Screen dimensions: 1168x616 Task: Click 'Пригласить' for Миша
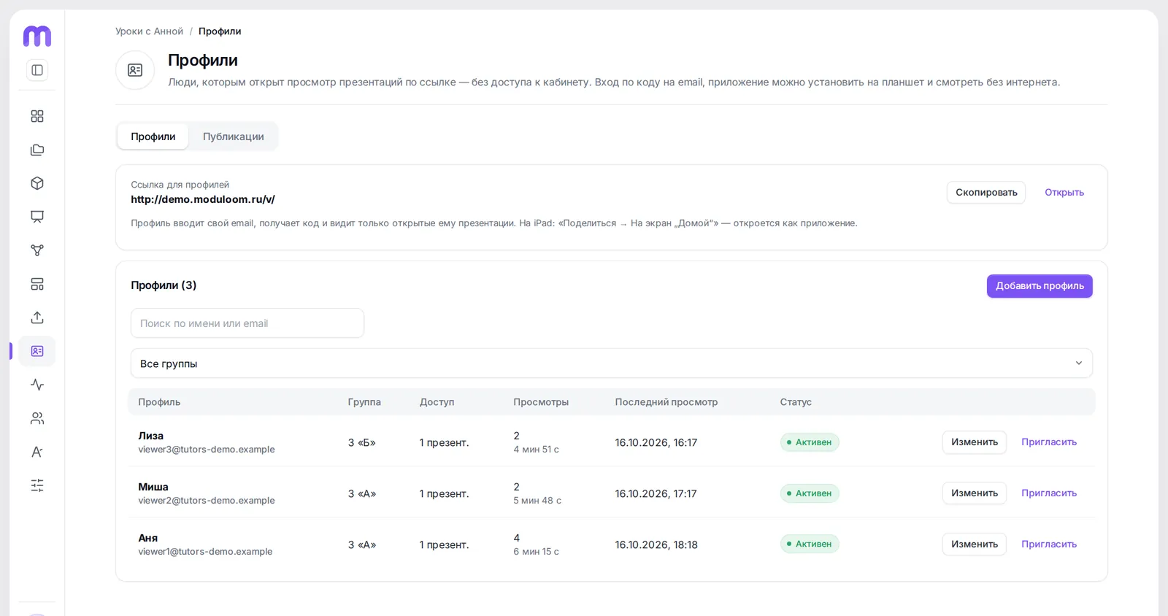pos(1049,493)
